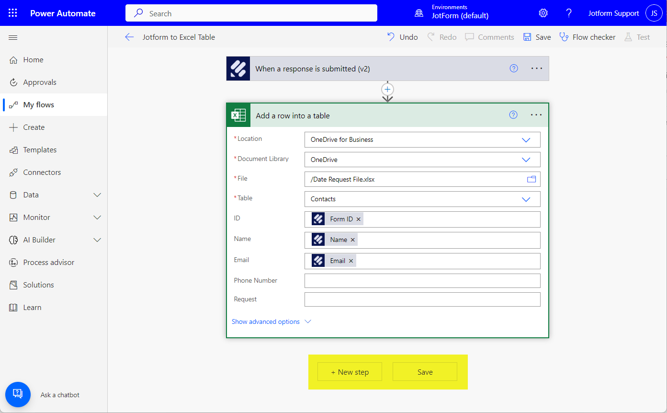
Task: Go to My flows in sidebar
Action: (x=38, y=105)
